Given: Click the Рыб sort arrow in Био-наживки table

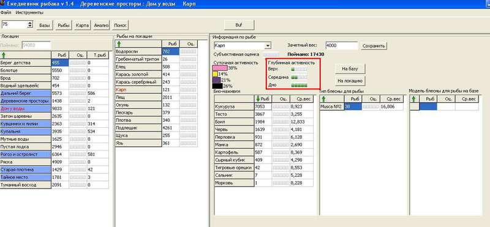Looking at the screenshot, I should pos(258,99).
